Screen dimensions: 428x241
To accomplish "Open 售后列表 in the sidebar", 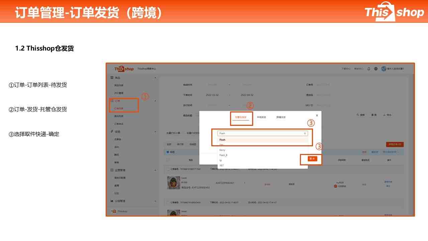I will point(119,116).
